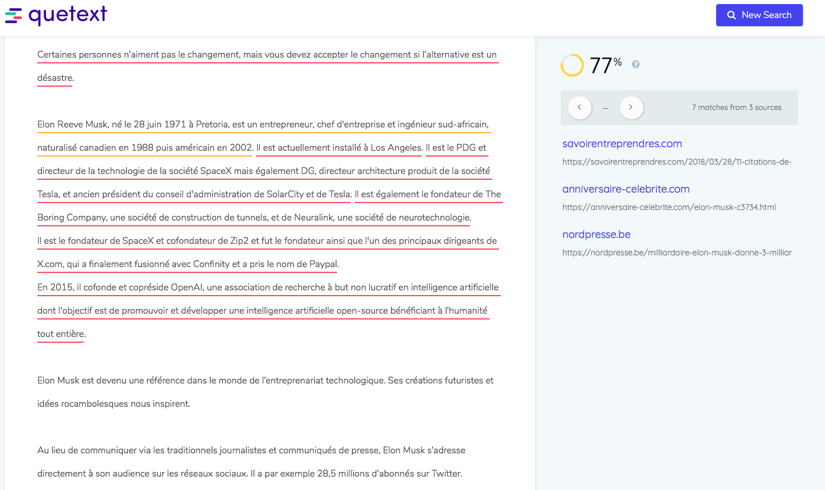This screenshot has width=825, height=490.
Task: Start a New Search
Action: pyautogui.click(x=759, y=15)
